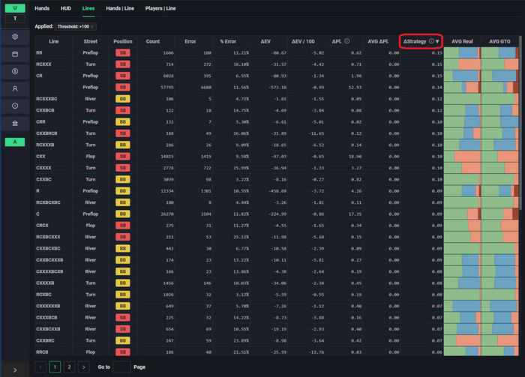
Task: Open the settings gear in sidebar
Action: (x=15, y=37)
